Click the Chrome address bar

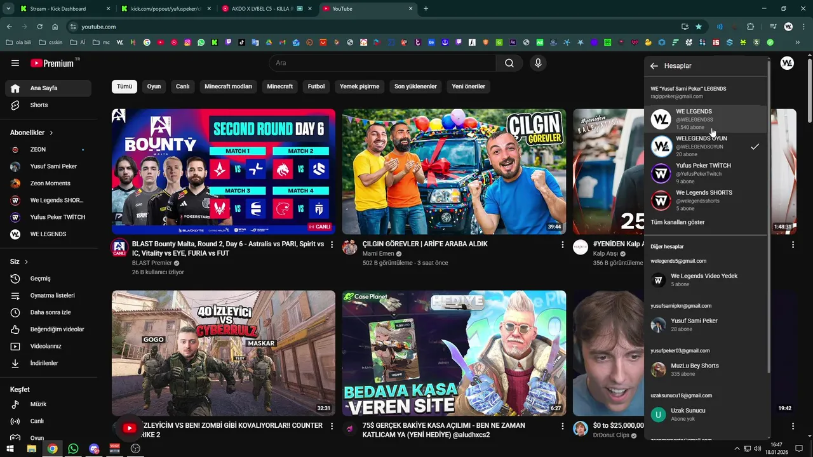[375, 27]
